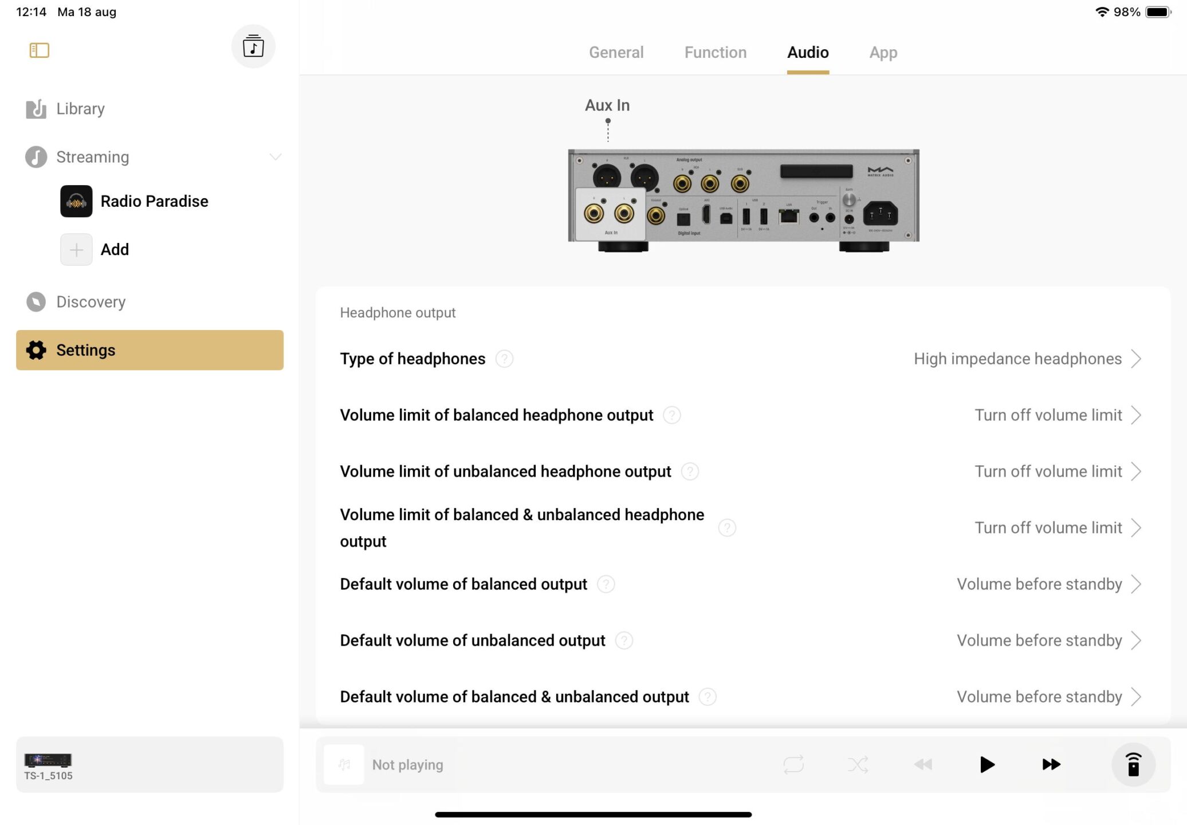
Task: Show help for balanced headphone volume limit
Action: pyautogui.click(x=672, y=415)
